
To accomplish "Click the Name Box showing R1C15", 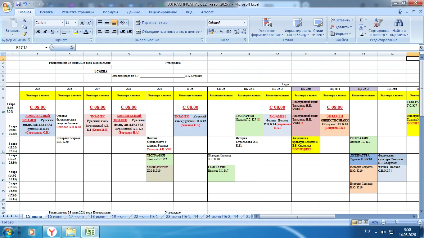I will pyautogui.click(x=22, y=48).
